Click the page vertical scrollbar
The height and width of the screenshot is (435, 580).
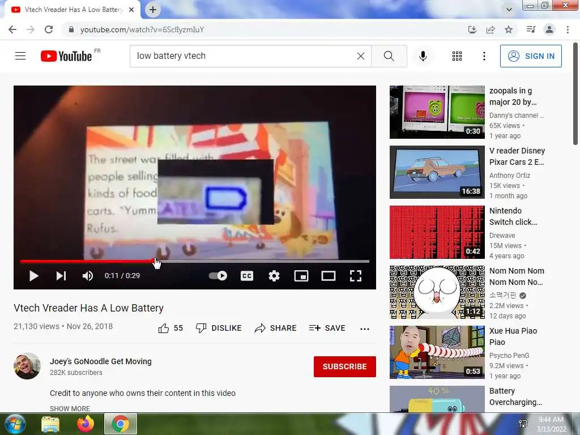coord(576,95)
